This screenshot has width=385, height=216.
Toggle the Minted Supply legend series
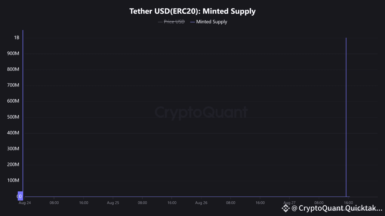tap(211, 22)
